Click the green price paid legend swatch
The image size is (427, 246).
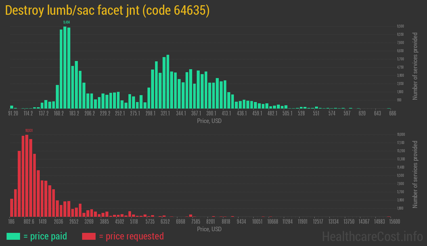[x=13, y=236]
